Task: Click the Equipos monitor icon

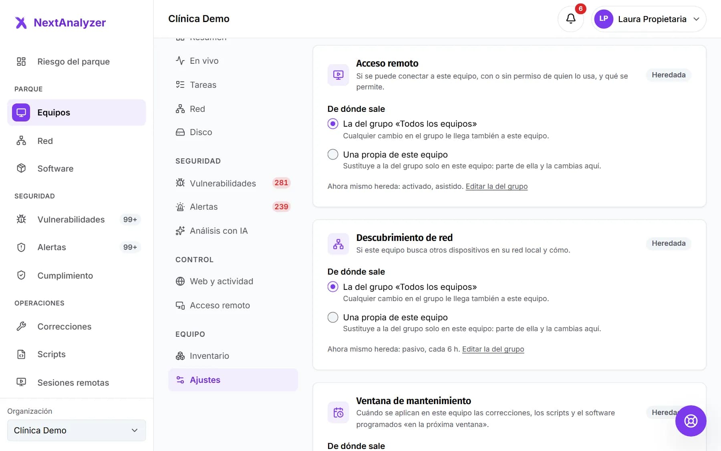Action: click(x=21, y=112)
